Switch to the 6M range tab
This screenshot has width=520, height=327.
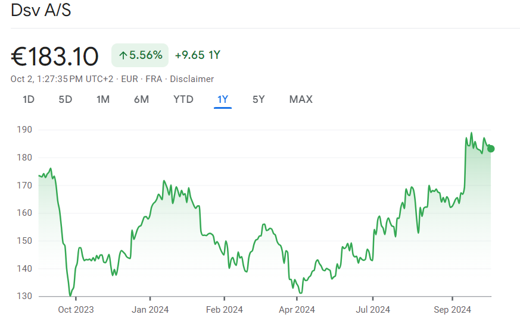(141, 99)
